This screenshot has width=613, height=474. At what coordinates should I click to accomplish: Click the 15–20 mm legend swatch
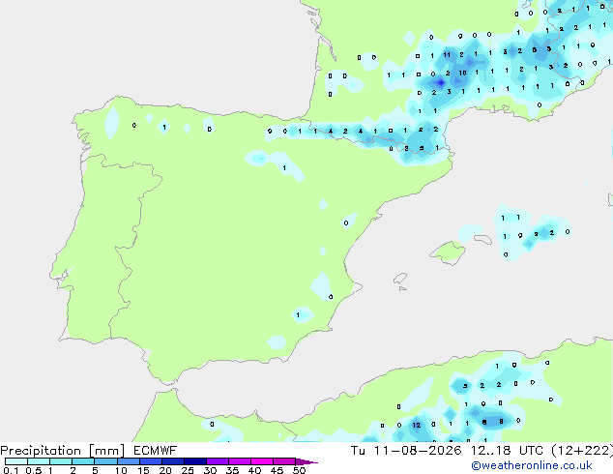[151, 461]
